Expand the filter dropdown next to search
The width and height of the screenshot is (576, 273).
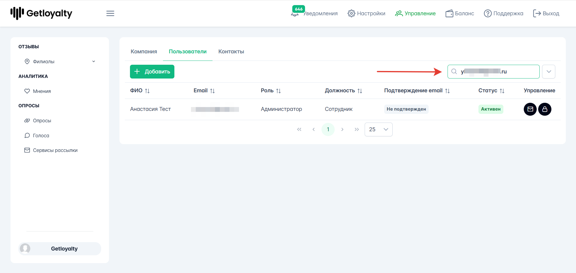click(x=549, y=72)
